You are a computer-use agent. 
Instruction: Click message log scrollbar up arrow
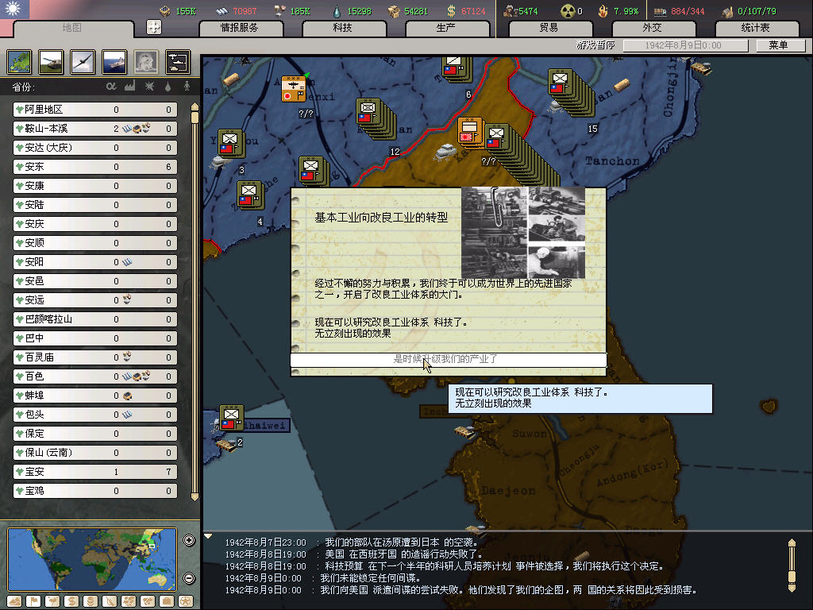[x=792, y=543]
